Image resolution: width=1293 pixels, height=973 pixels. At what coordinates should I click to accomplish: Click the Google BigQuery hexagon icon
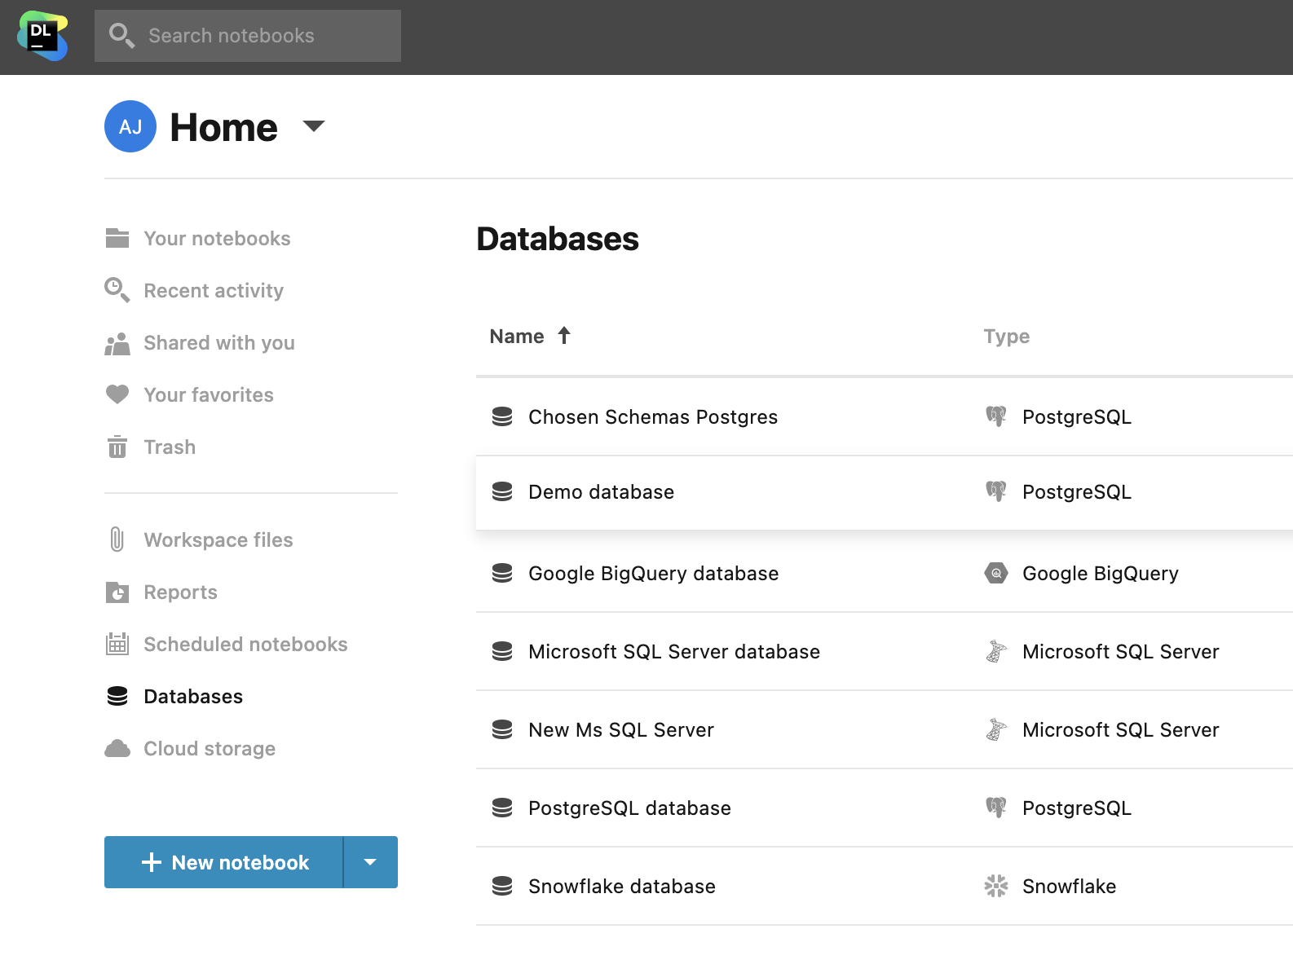pyautogui.click(x=995, y=573)
